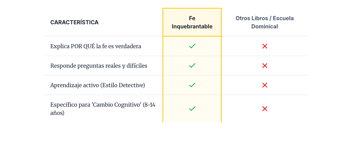363x147 pixels.
Task: Click the '(Estilo Detective)' parenthetical
Action: click(x=123, y=85)
